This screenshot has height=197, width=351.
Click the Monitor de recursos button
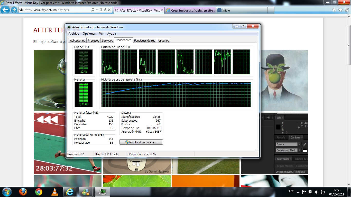pos(141,142)
